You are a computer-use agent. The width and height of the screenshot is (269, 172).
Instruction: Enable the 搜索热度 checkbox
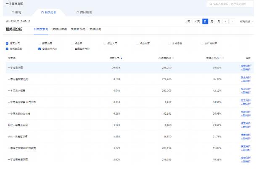pos(40,43)
